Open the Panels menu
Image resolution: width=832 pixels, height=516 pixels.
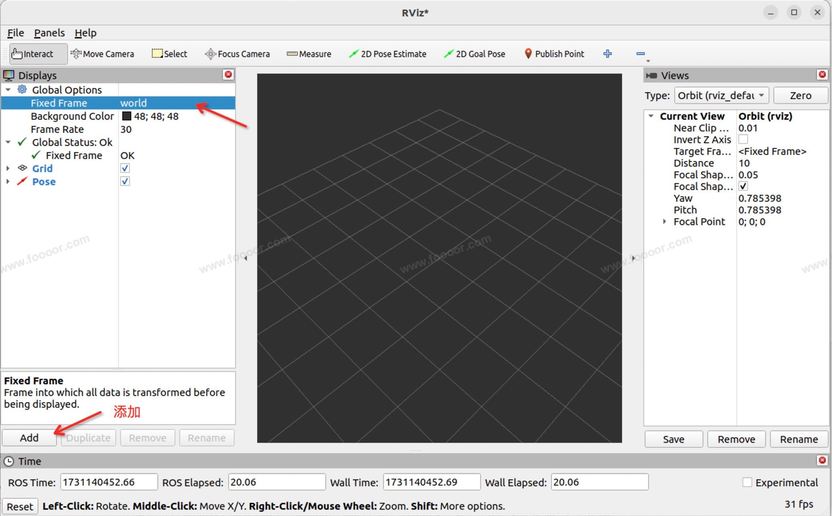click(x=49, y=33)
